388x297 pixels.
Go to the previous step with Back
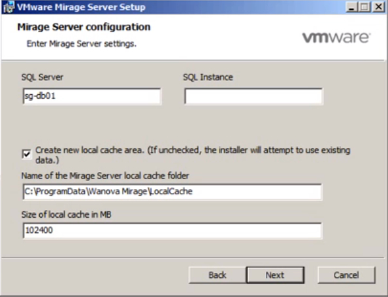click(x=218, y=275)
